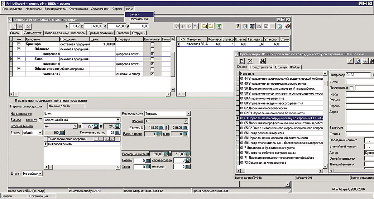Select Организации in the Окна menu

pyautogui.click(x=138, y=19)
